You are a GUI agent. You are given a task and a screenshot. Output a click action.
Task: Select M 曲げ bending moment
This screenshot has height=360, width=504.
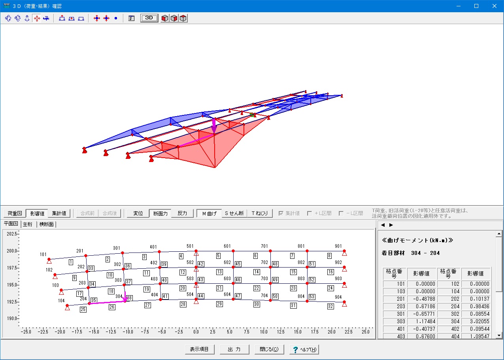pyautogui.click(x=209, y=213)
